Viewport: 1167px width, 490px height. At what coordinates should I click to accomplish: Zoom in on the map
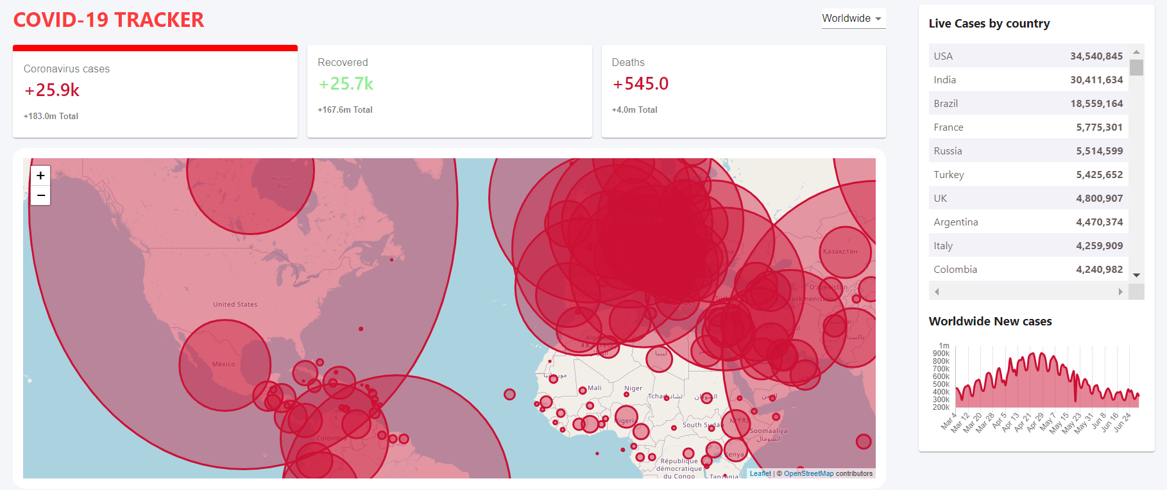pyautogui.click(x=40, y=176)
